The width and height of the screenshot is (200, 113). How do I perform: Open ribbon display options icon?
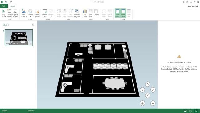[187, 2]
